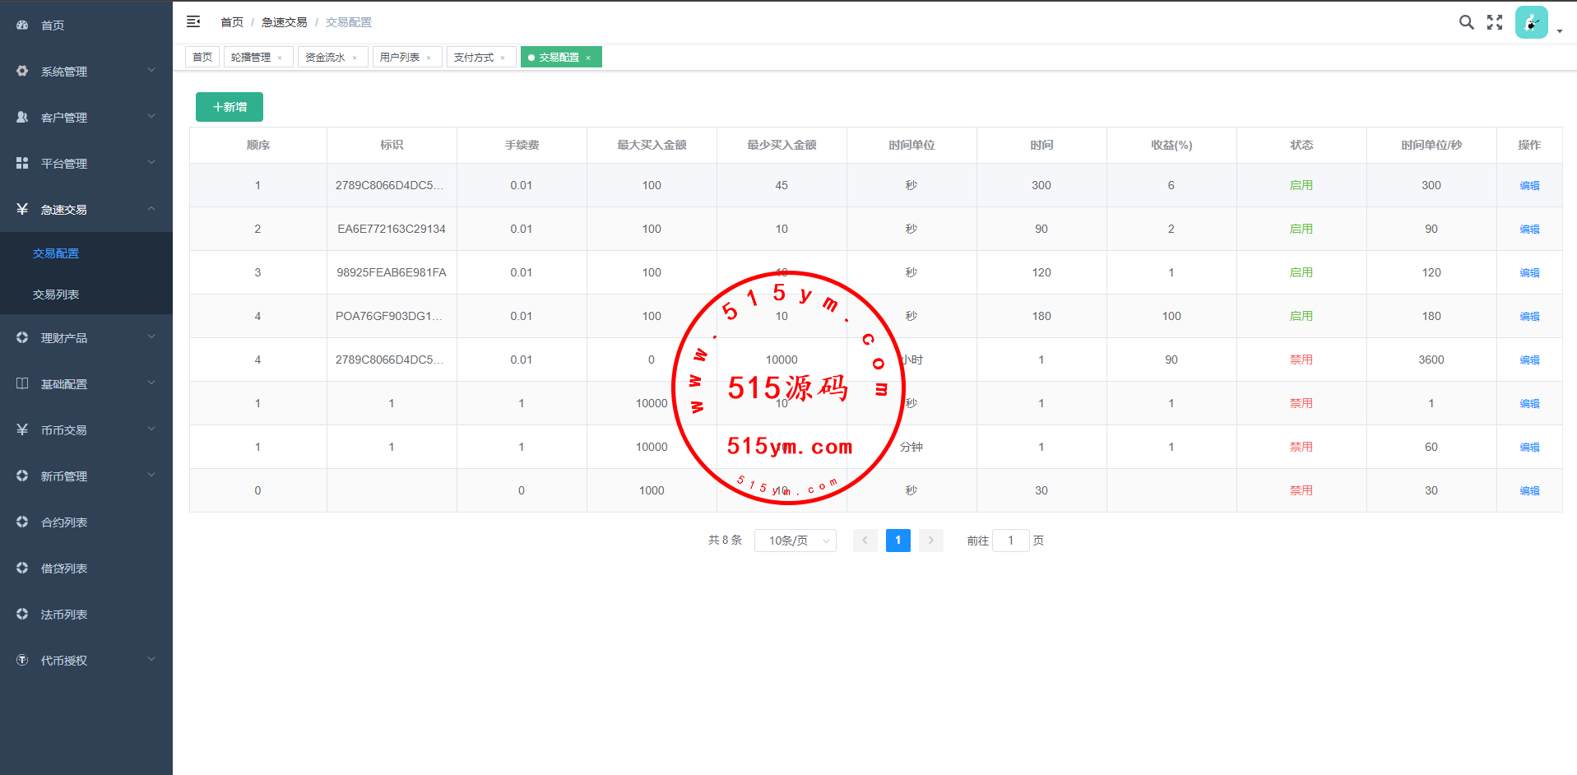The image size is (1577, 775).
Task: Expand the 代币授权 sidebar menu
Action: pos(86,661)
